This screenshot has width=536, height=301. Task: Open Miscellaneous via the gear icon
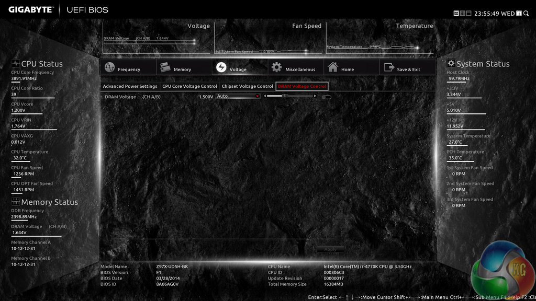276,67
